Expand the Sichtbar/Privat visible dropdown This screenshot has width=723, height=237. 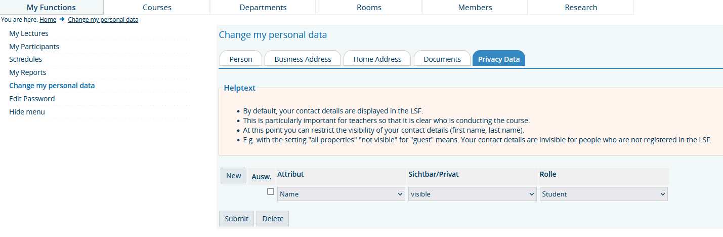tap(472, 194)
